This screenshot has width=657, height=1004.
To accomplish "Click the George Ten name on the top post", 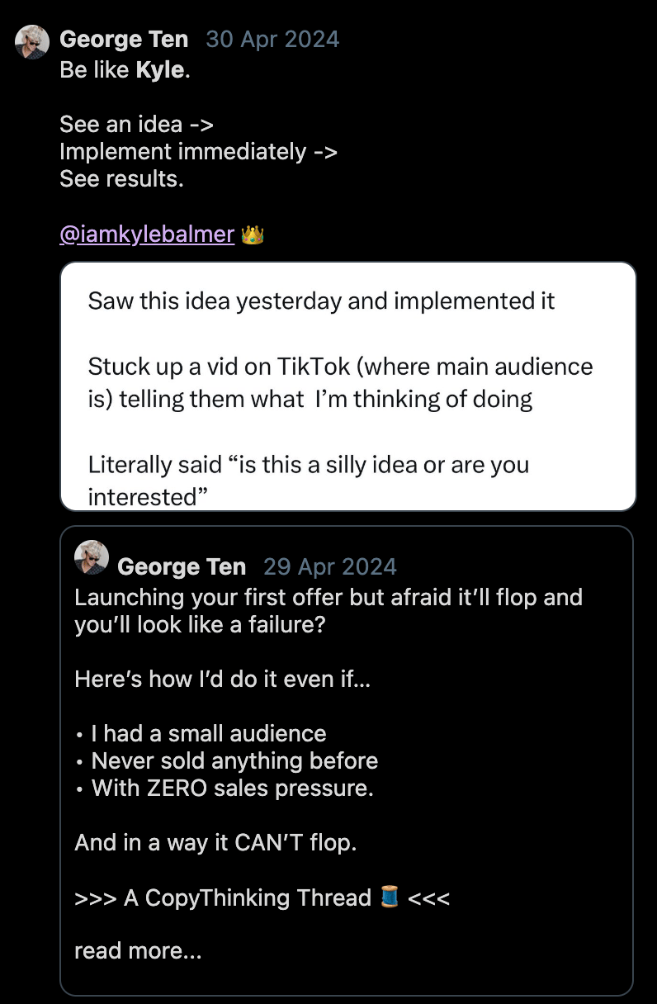I will tap(124, 39).
